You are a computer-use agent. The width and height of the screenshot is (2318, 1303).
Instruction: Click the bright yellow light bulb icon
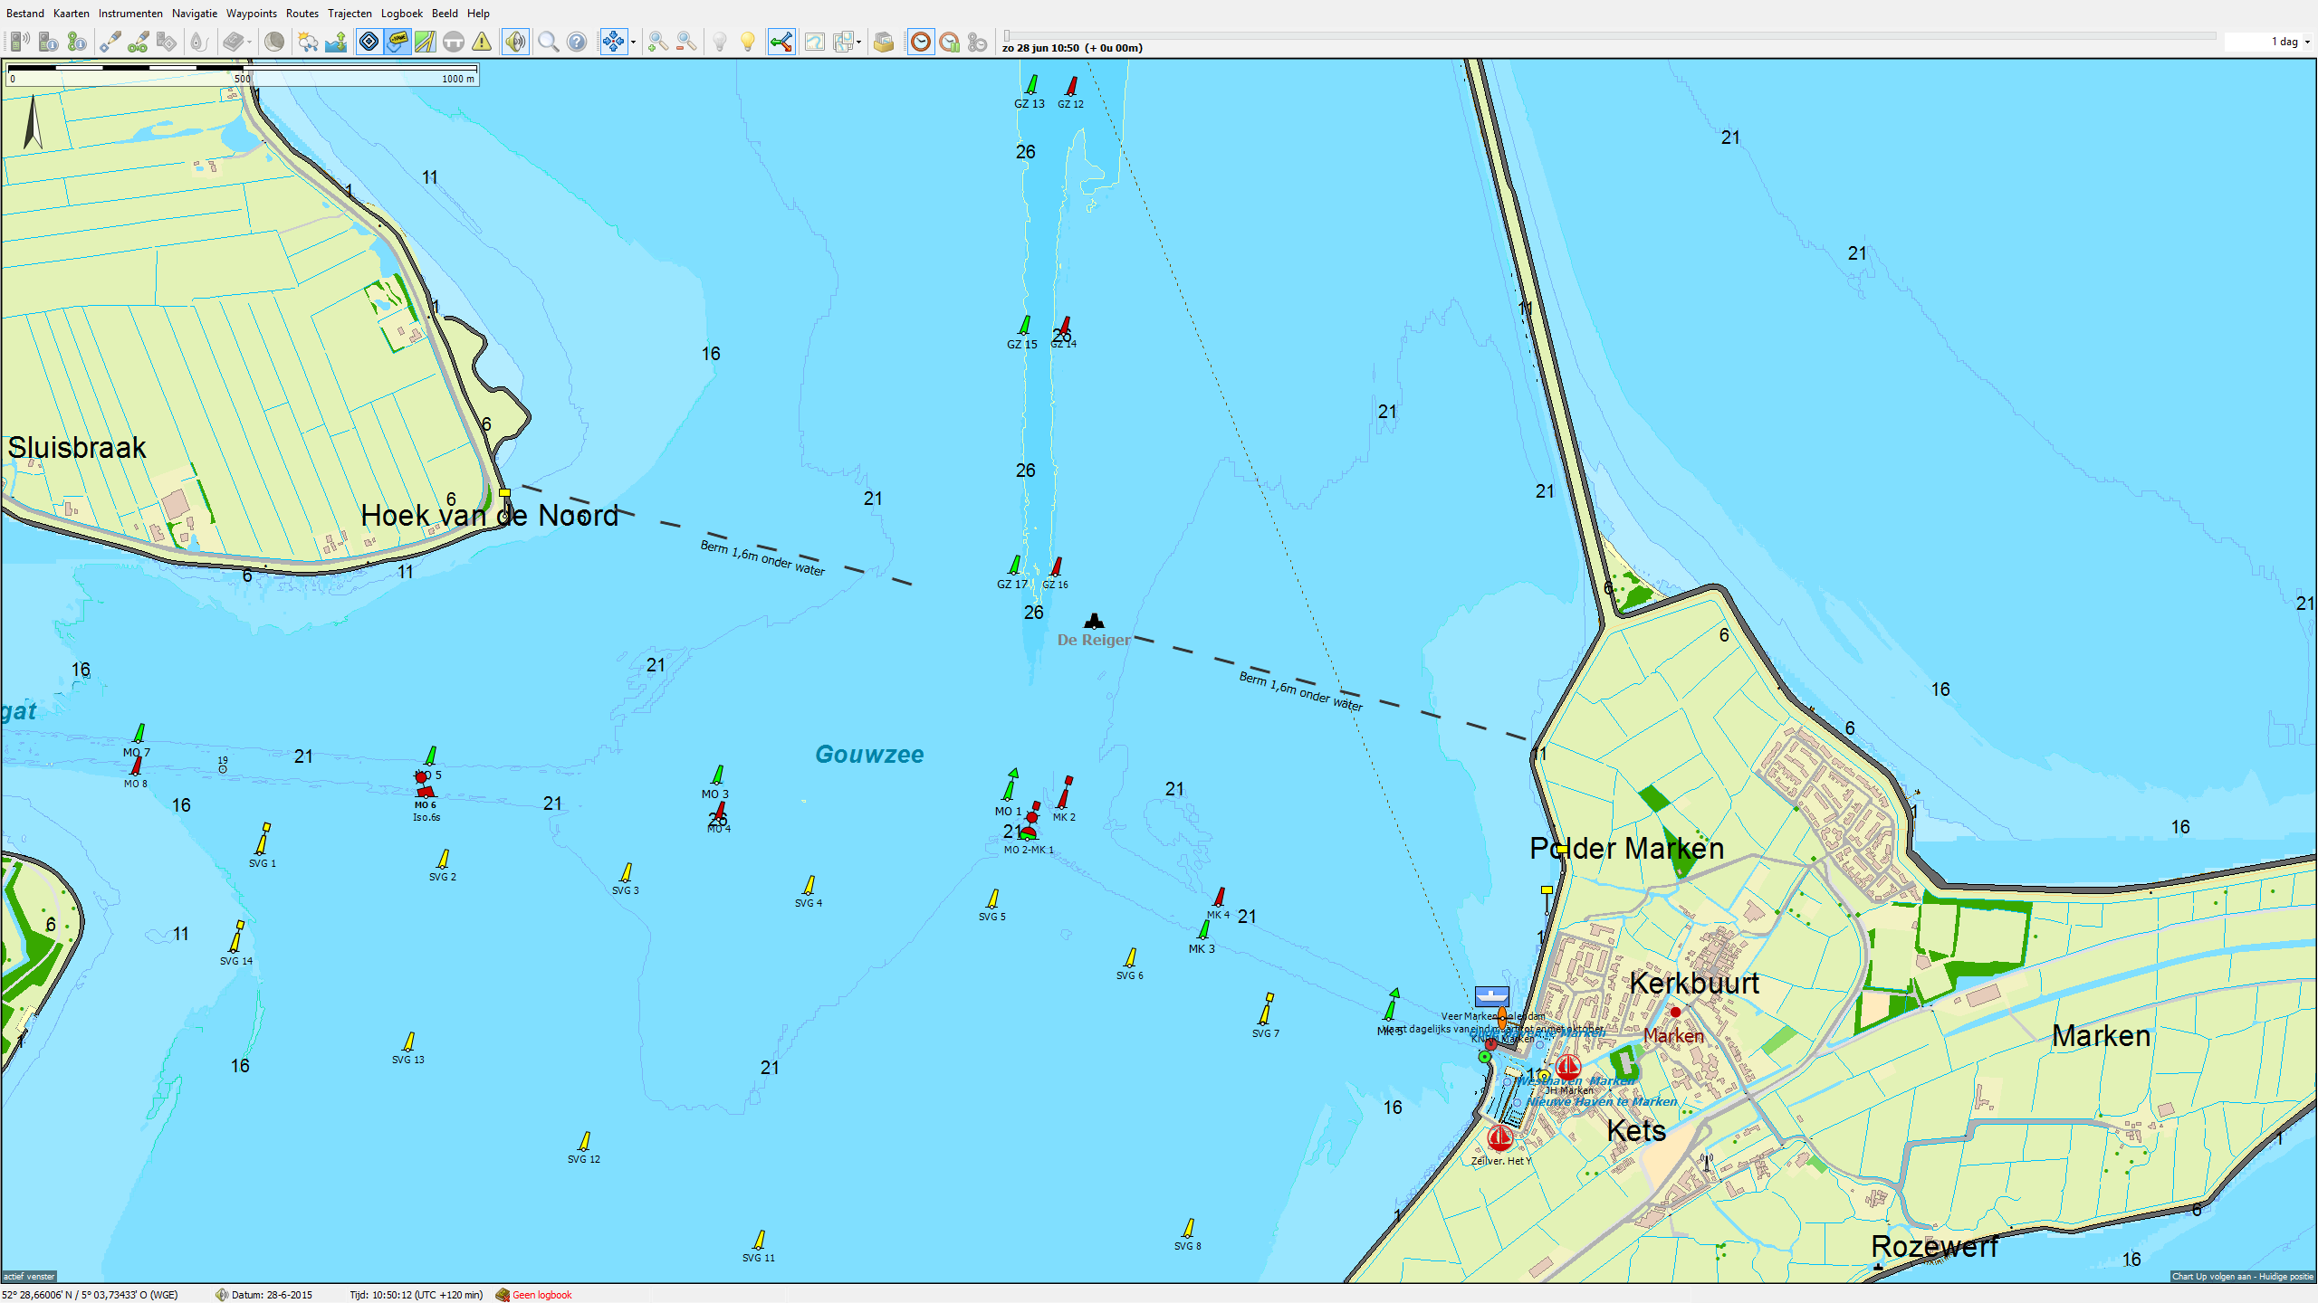748,42
